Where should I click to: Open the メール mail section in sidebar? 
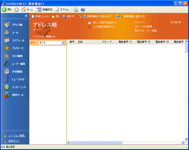point(7,32)
